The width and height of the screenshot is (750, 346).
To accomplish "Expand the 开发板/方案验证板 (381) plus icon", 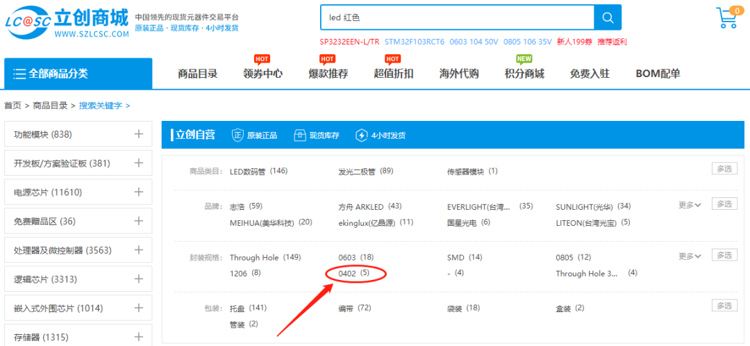I will 139,163.
